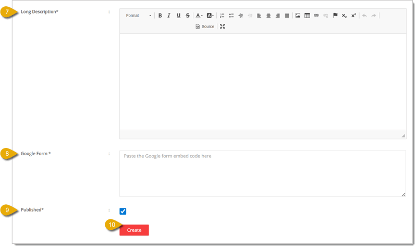Open the Format dropdown
Image resolution: width=417 pixels, height=248 pixels.
pyautogui.click(x=138, y=16)
